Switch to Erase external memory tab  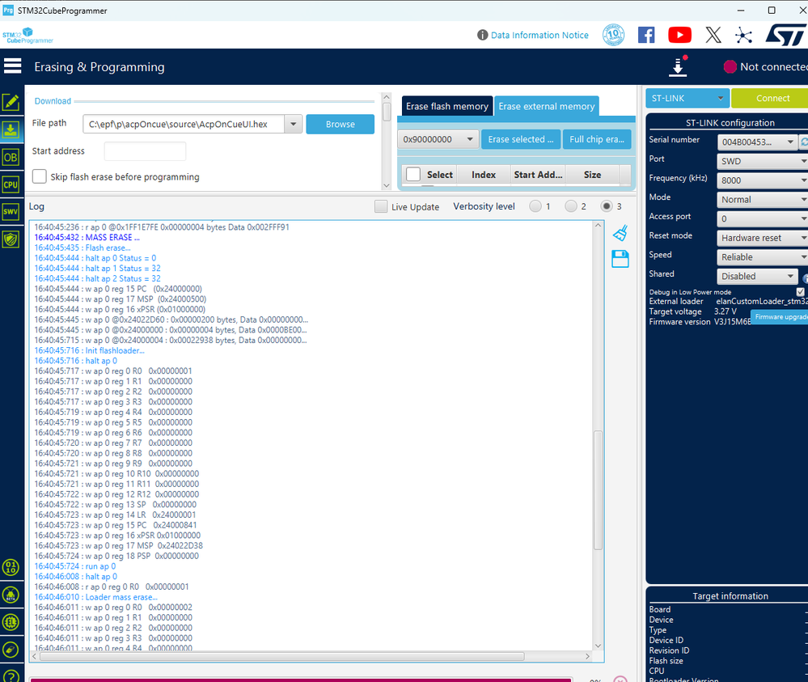(546, 106)
